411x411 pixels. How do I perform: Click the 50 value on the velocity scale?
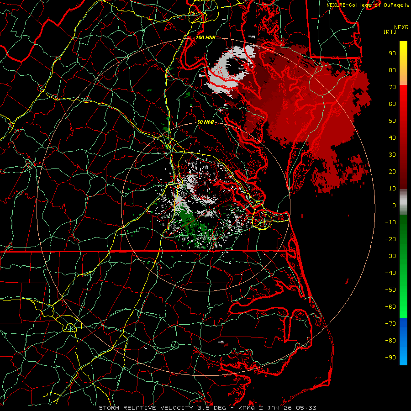[x=392, y=121]
